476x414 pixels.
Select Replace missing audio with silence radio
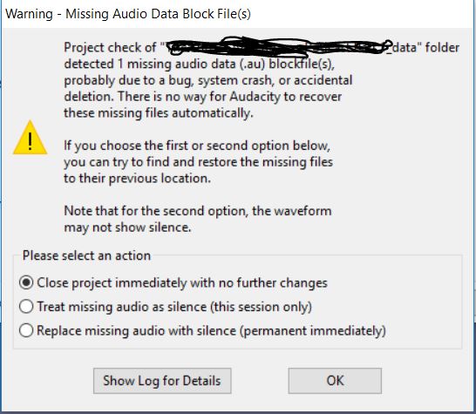pos(26,330)
